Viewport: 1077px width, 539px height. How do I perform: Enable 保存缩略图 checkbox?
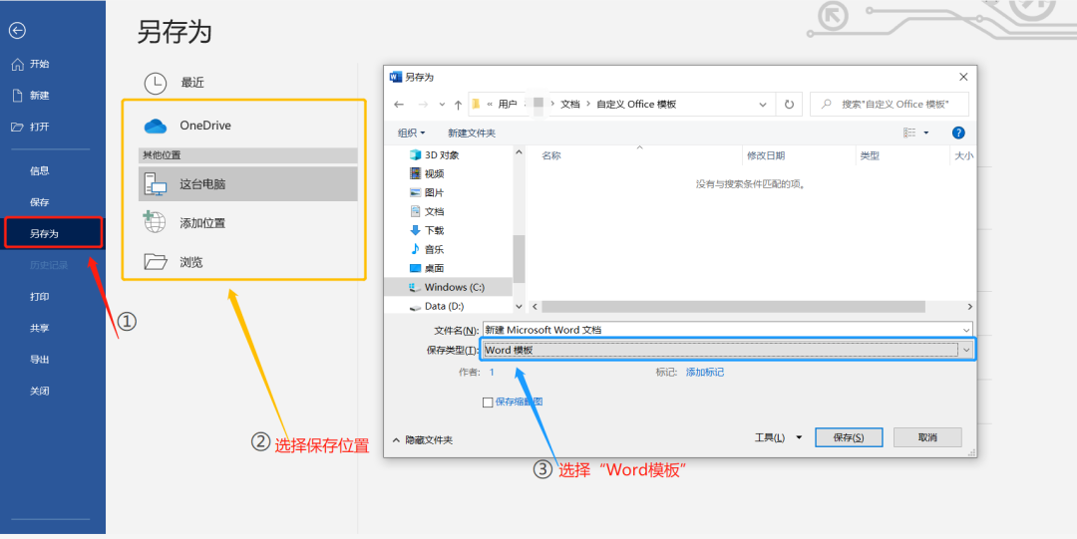click(488, 403)
